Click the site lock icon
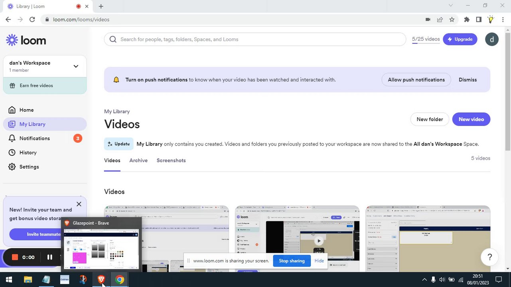Viewport: 511px width, 287px height. click(47, 20)
